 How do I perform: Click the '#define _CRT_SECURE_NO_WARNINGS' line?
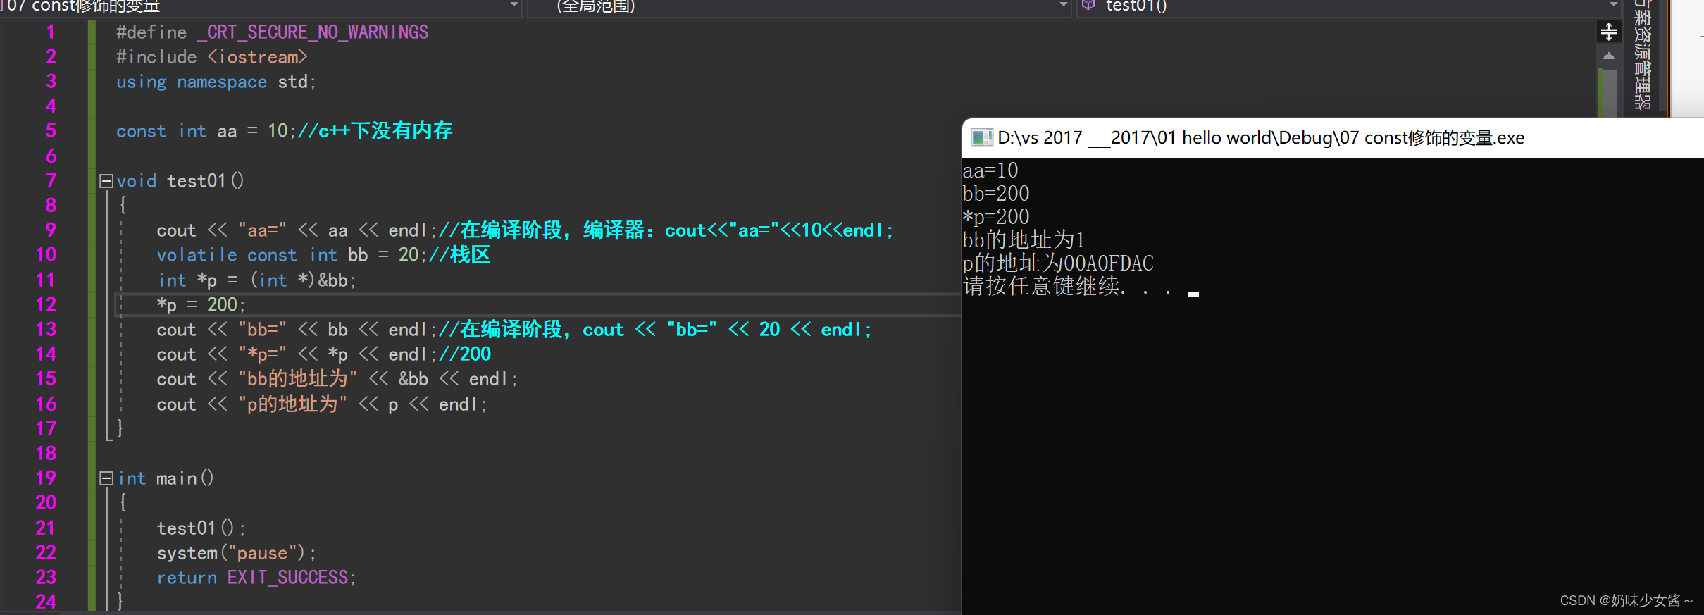point(273,32)
